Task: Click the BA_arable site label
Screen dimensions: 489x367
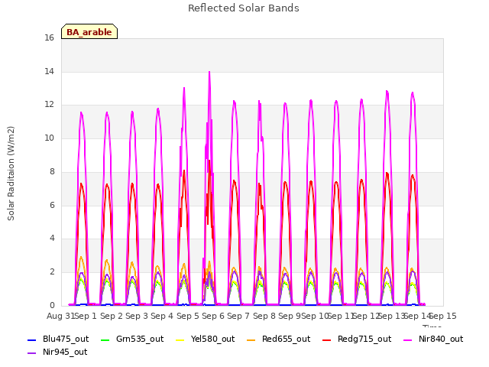Action: [x=89, y=32]
